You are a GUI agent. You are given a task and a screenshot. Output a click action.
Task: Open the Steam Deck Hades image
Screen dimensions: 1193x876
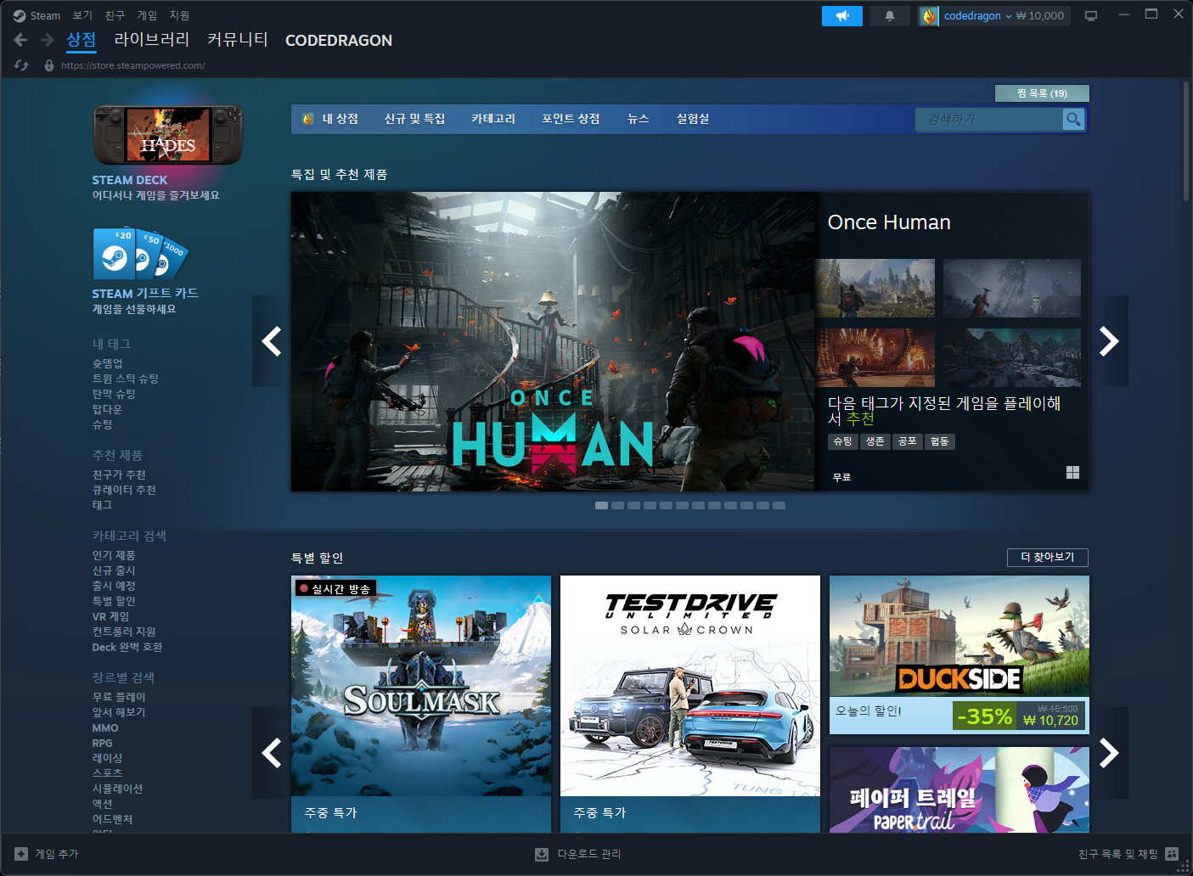coord(168,135)
